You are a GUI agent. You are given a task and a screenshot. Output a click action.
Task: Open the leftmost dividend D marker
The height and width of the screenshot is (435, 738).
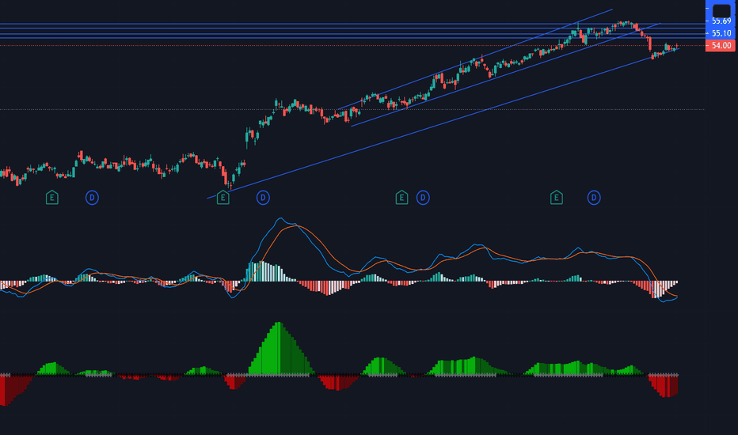pyautogui.click(x=92, y=198)
